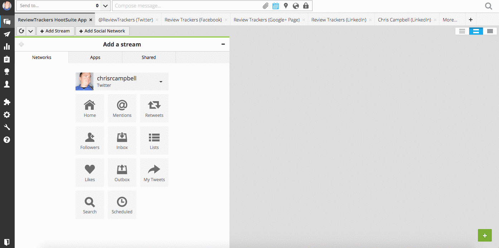499x248 pixels.
Task: Open the Publisher paper plane icon
Action: tap(7, 34)
